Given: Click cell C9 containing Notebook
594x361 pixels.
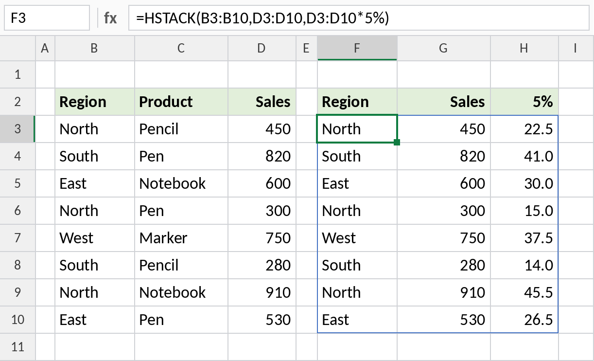Looking at the screenshot, I should pyautogui.click(x=181, y=292).
